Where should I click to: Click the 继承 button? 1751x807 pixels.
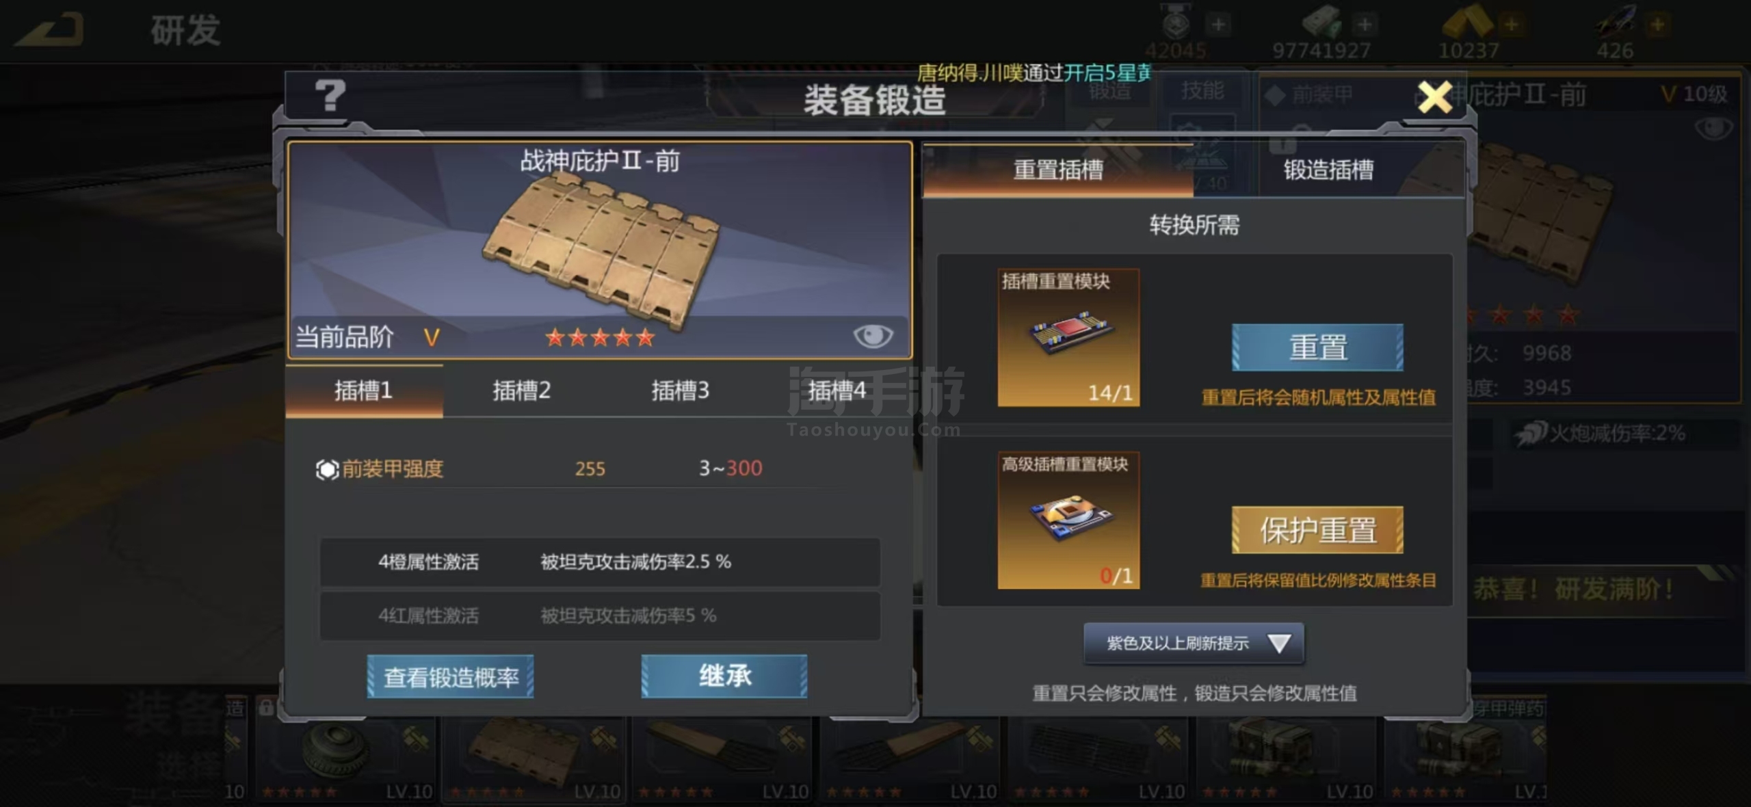(x=724, y=676)
